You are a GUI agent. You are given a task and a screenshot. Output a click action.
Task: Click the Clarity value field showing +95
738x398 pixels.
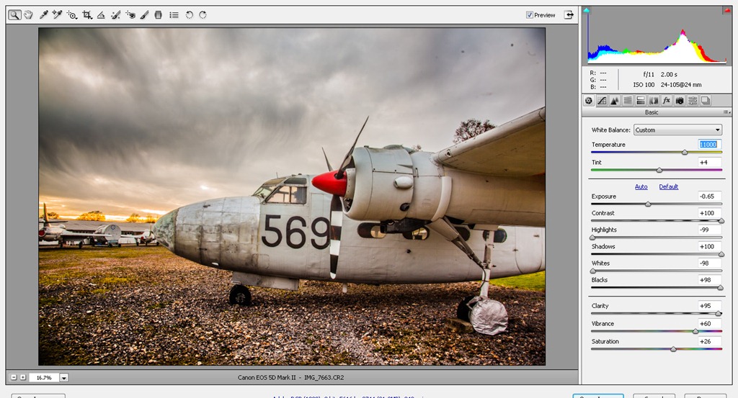709,305
